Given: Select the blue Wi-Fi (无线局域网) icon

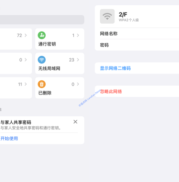Looking at the screenshot, I should (42, 60).
